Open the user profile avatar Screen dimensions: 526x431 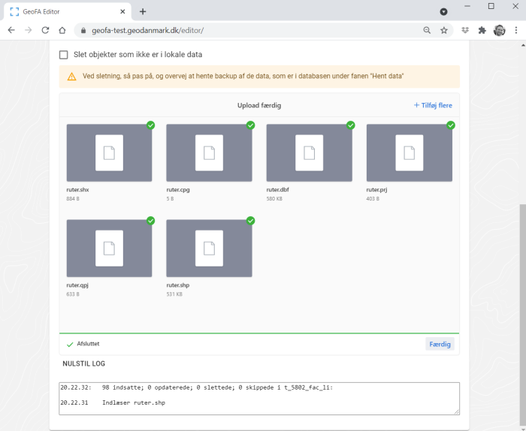pos(499,31)
